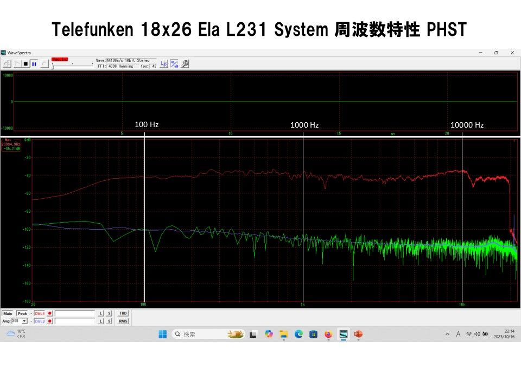
Task: Click the open file icon in WaveSpectra toolbar
Action: tap(7, 64)
